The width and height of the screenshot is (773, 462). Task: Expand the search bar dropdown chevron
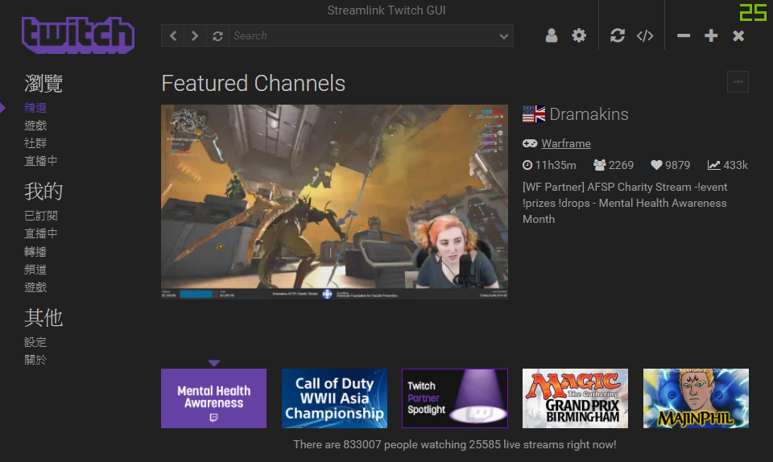(503, 36)
